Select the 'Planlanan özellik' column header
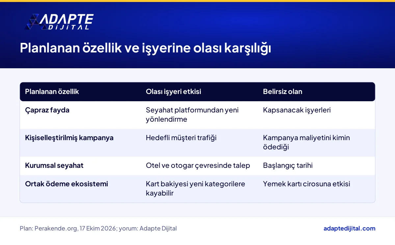 click(x=52, y=92)
